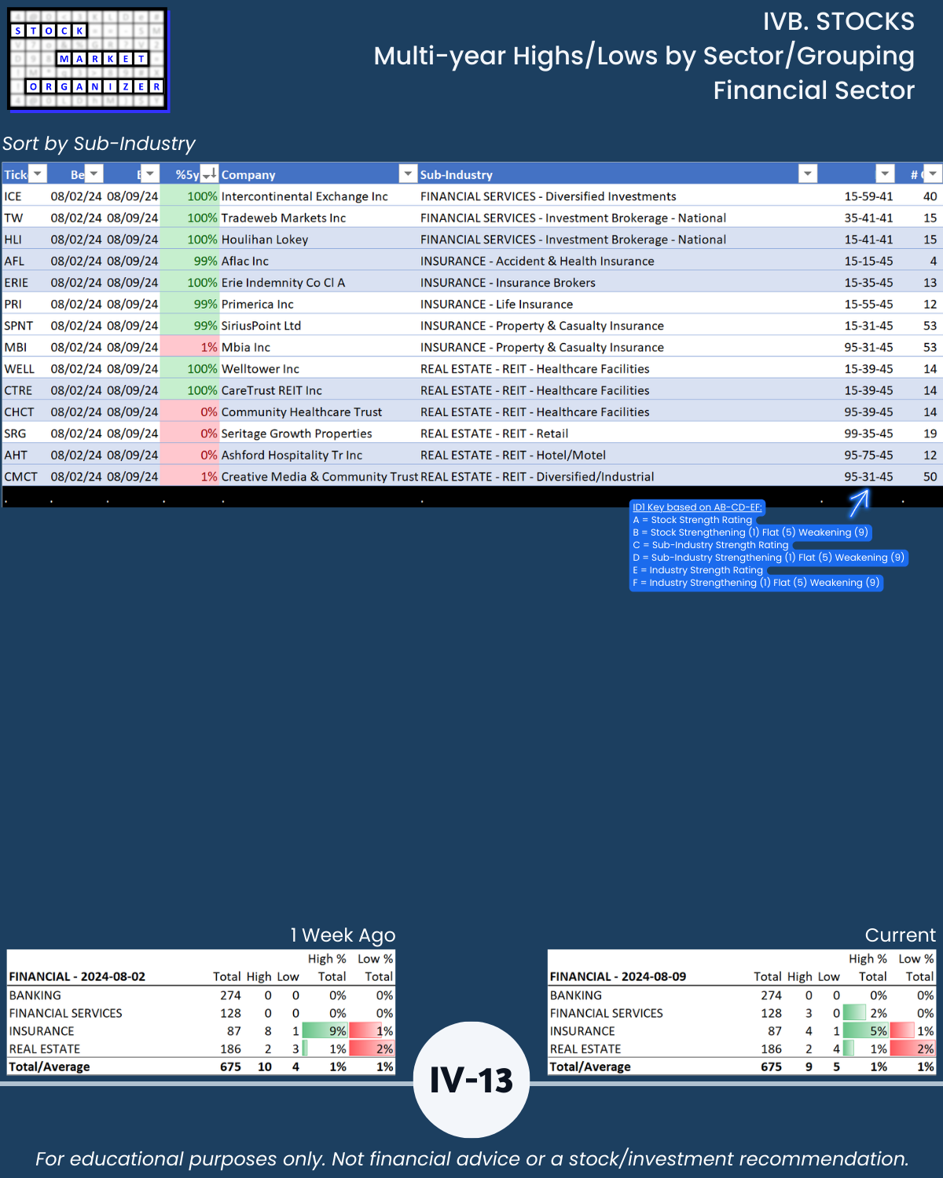The width and height of the screenshot is (943, 1178).
Task: Select ticker cell AHT
Action: click(16, 455)
